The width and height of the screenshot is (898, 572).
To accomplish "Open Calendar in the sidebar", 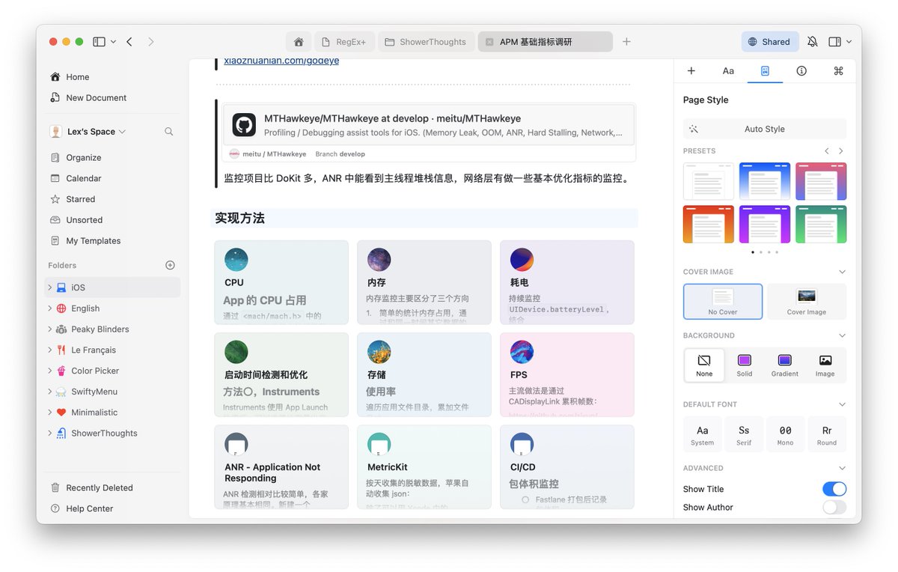I will pyautogui.click(x=112, y=178).
